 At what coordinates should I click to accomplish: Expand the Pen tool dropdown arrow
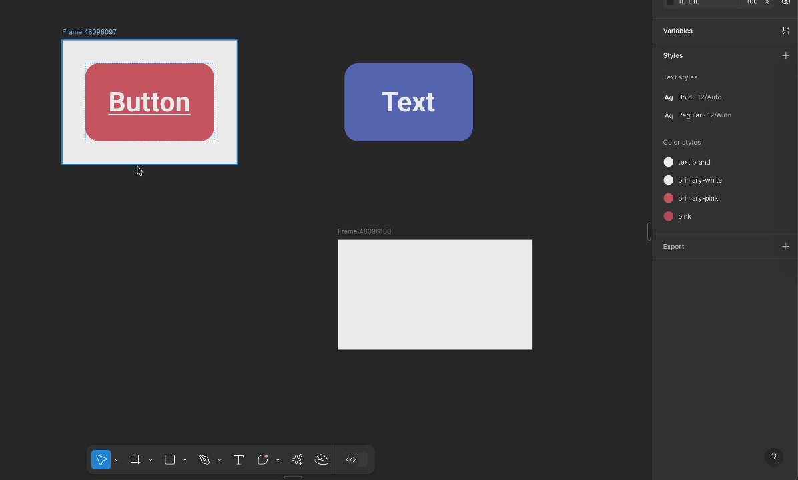[x=220, y=460]
